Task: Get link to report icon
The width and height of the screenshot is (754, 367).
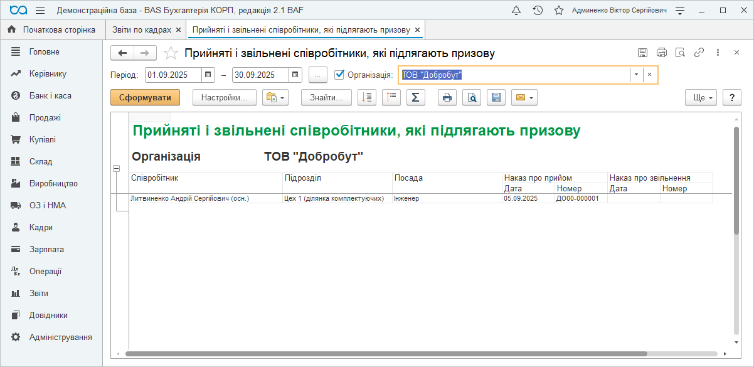Action: pyautogui.click(x=699, y=53)
